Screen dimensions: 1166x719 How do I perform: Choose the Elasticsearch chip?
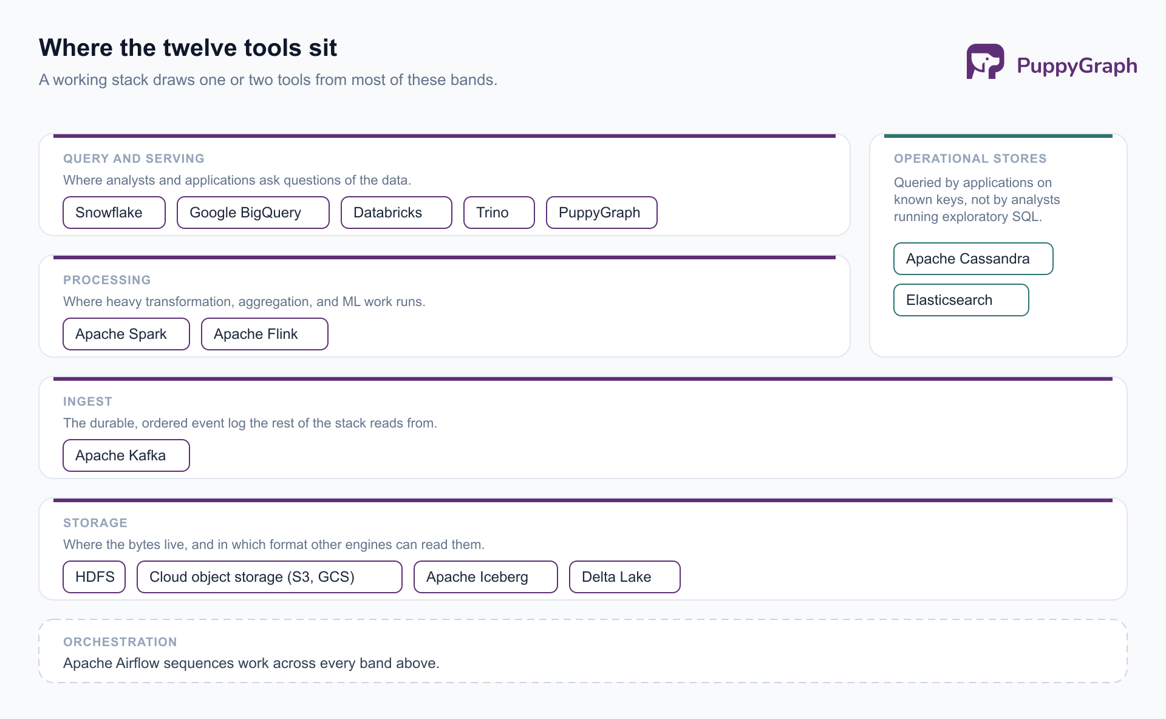tap(961, 300)
